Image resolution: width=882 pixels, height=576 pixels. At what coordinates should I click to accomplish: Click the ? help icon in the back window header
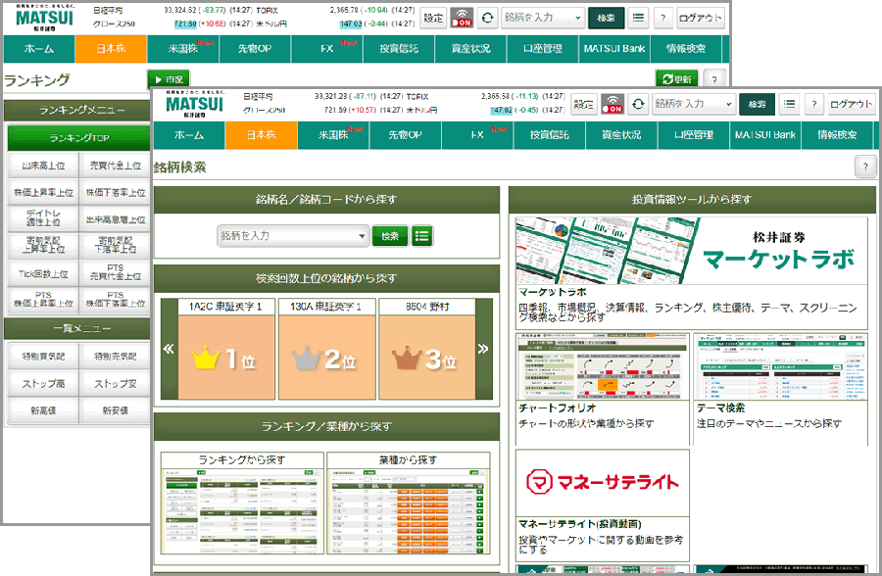662,18
